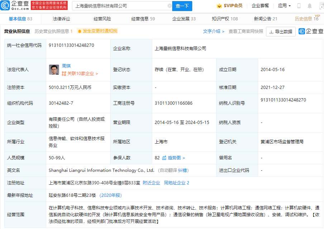Click the company name search input field

click(x=120, y=6)
